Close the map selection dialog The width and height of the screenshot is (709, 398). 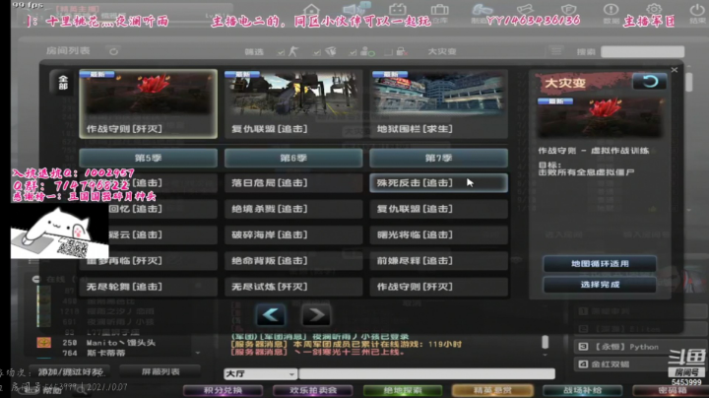(675, 70)
